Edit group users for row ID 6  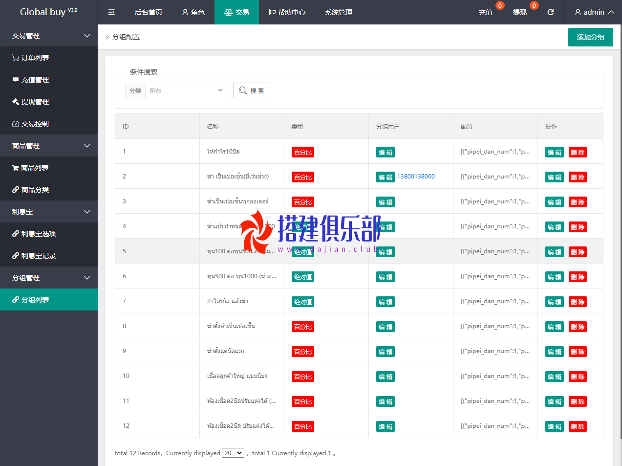click(386, 277)
